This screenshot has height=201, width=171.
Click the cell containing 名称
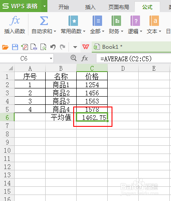coord(61,76)
